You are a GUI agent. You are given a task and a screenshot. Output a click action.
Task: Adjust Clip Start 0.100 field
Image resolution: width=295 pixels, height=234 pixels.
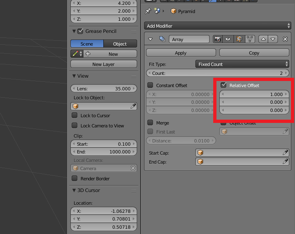pos(104,144)
